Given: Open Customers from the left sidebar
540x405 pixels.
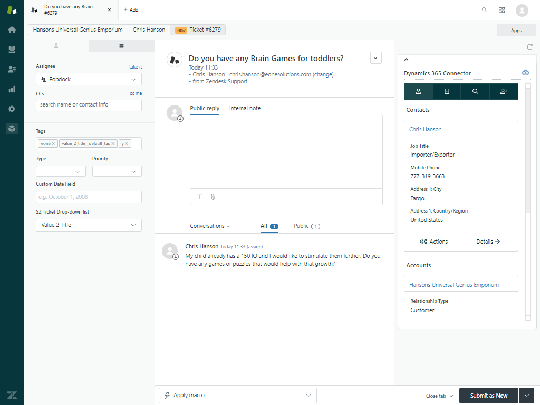Looking at the screenshot, I should [12, 69].
